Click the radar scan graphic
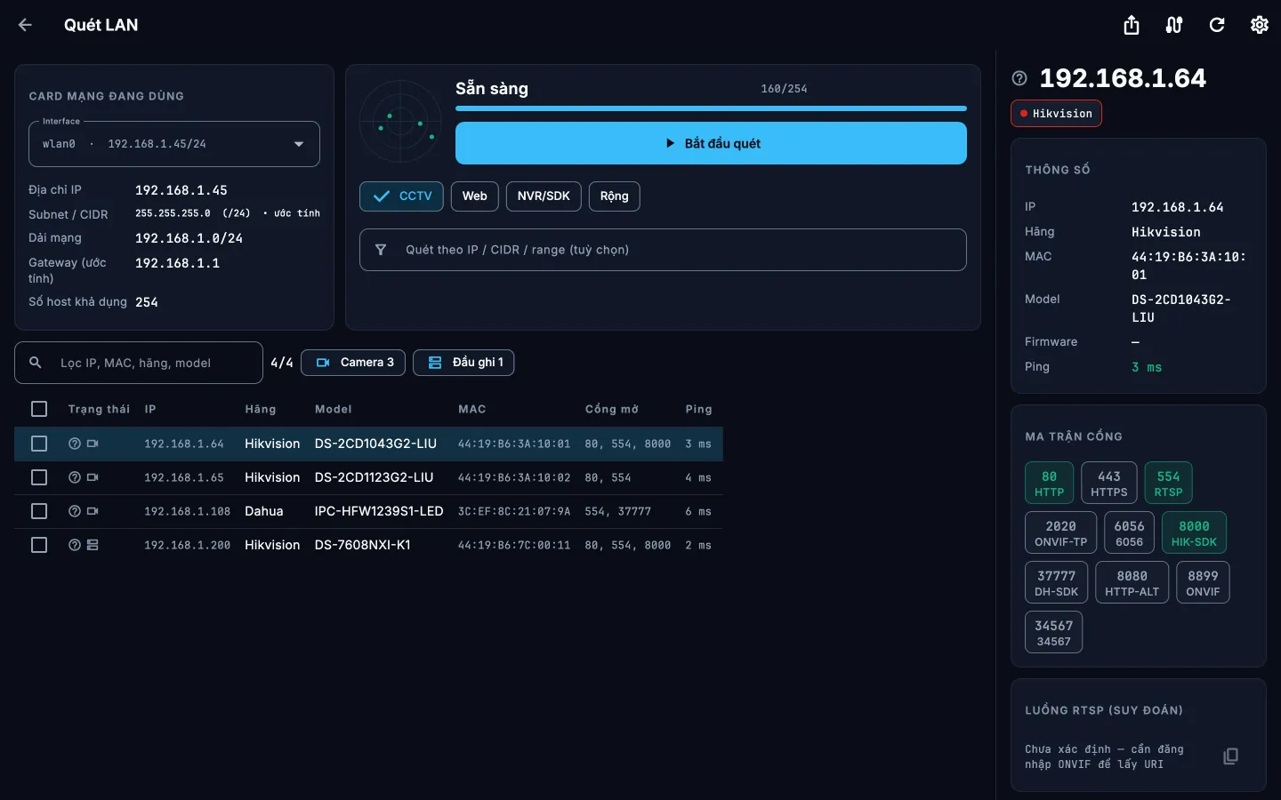Screen dimensions: 1281x800 click(x=400, y=121)
